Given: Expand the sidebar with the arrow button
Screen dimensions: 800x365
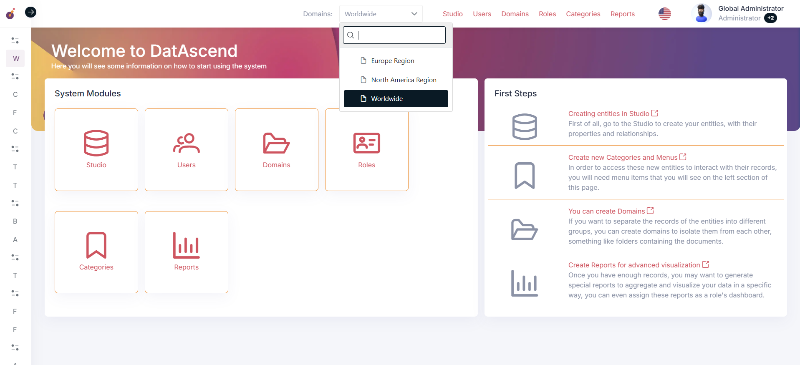Looking at the screenshot, I should (x=30, y=12).
